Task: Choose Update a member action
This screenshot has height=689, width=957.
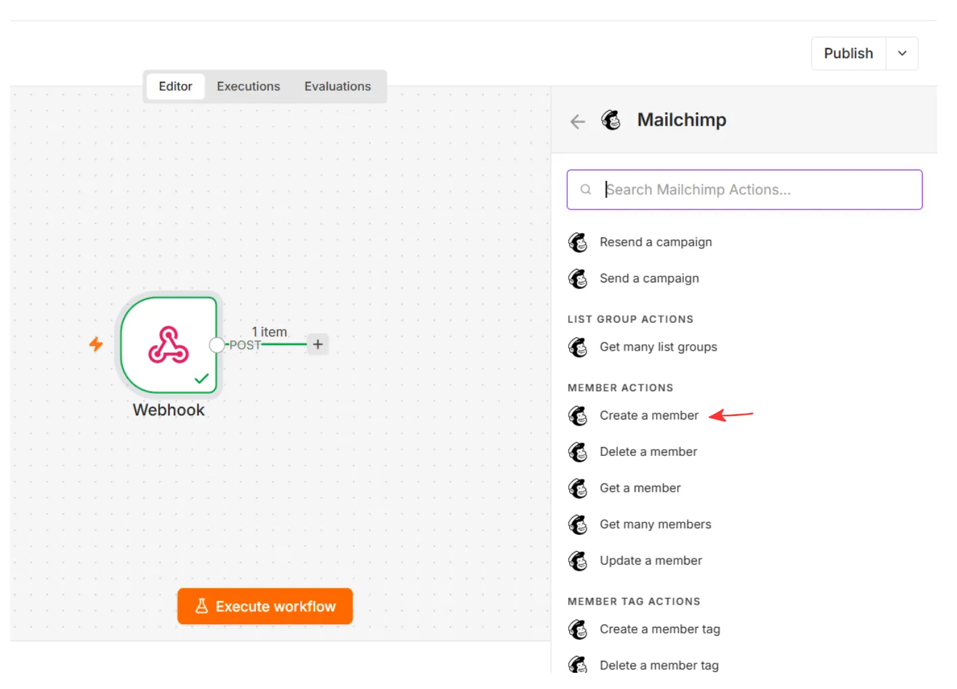Action: pyautogui.click(x=651, y=561)
